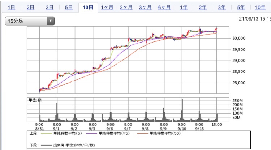Switch to the 3日 chart tab
The width and height of the screenshot is (271, 150).
pyautogui.click(x=50, y=8)
